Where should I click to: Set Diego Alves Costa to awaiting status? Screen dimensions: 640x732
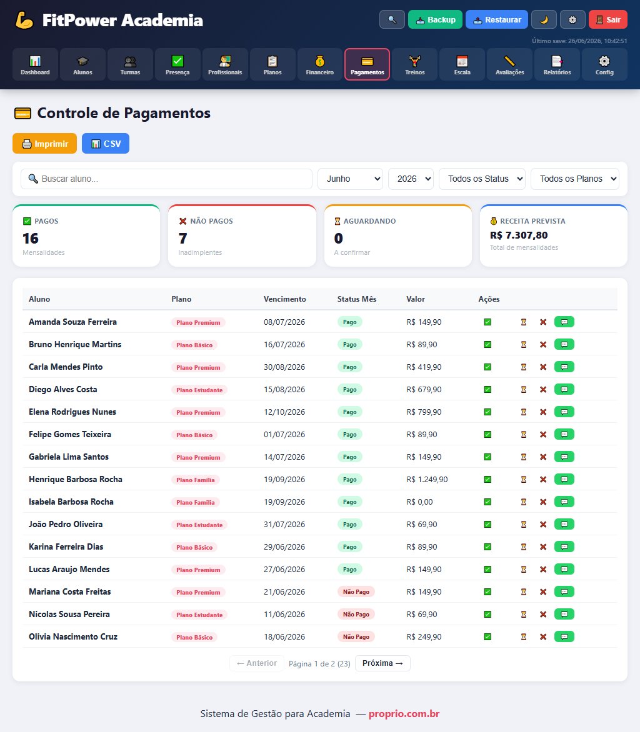click(524, 389)
